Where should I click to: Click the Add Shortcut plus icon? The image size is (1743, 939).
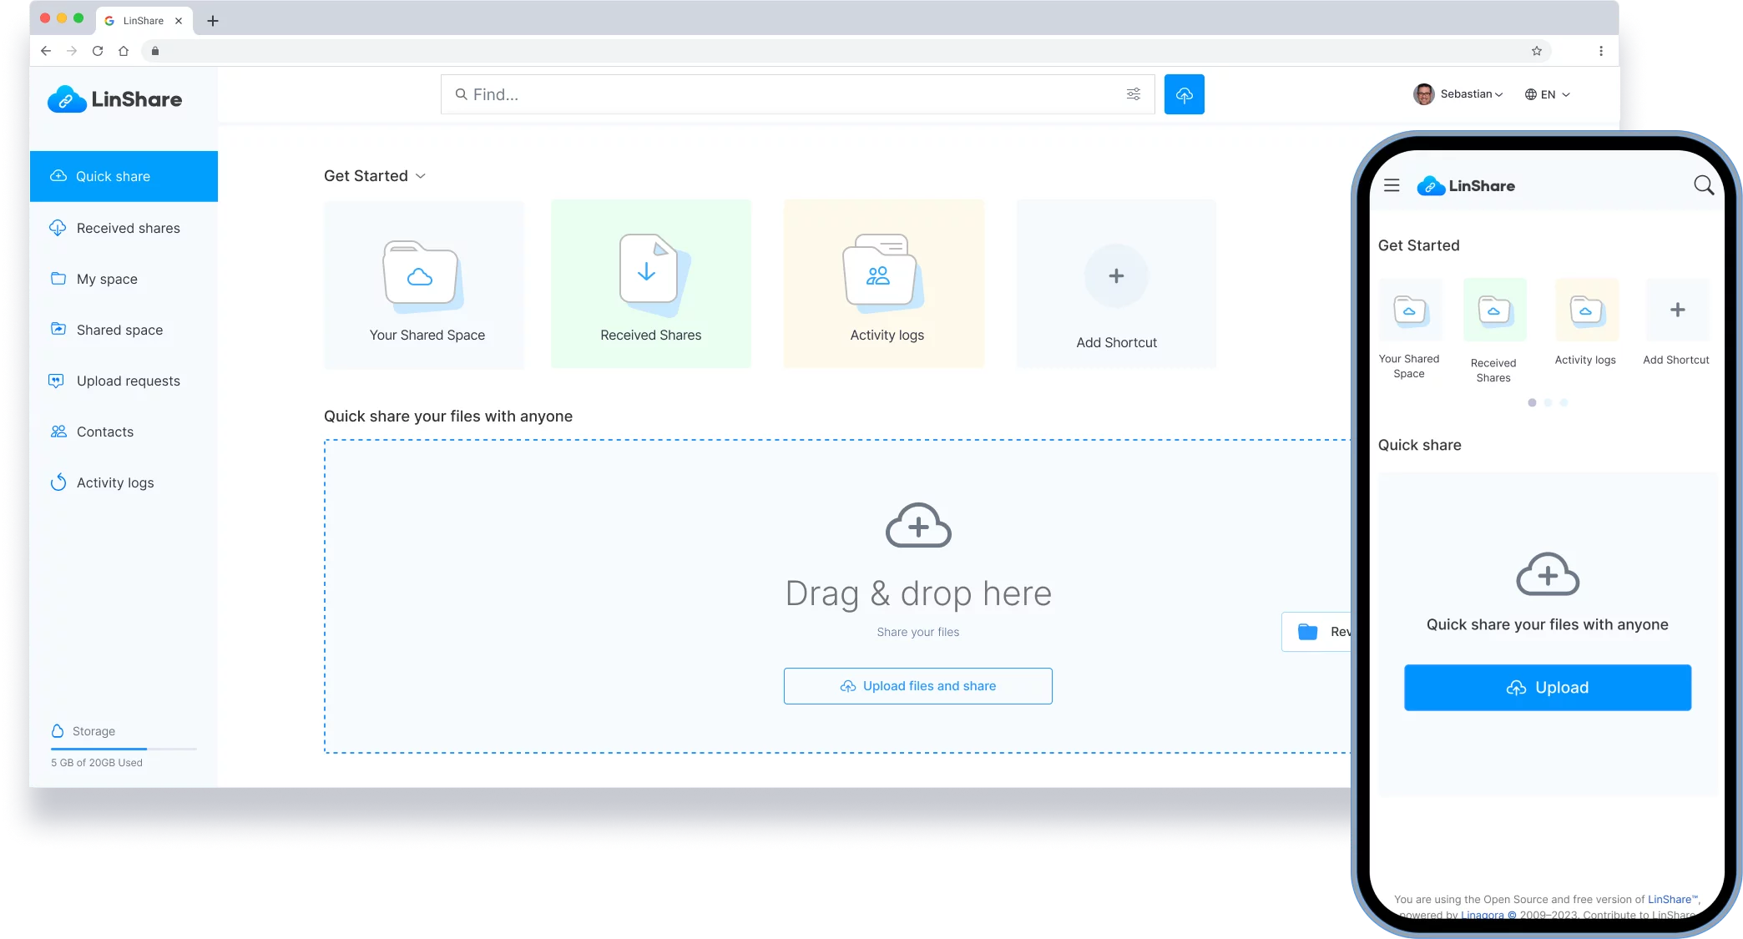[1116, 276]
